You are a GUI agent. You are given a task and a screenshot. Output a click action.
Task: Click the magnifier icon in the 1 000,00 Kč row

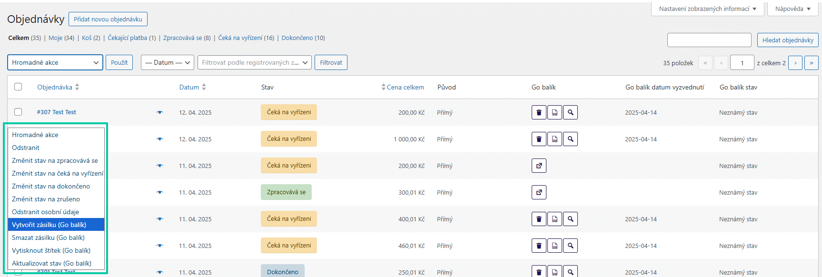570,139
